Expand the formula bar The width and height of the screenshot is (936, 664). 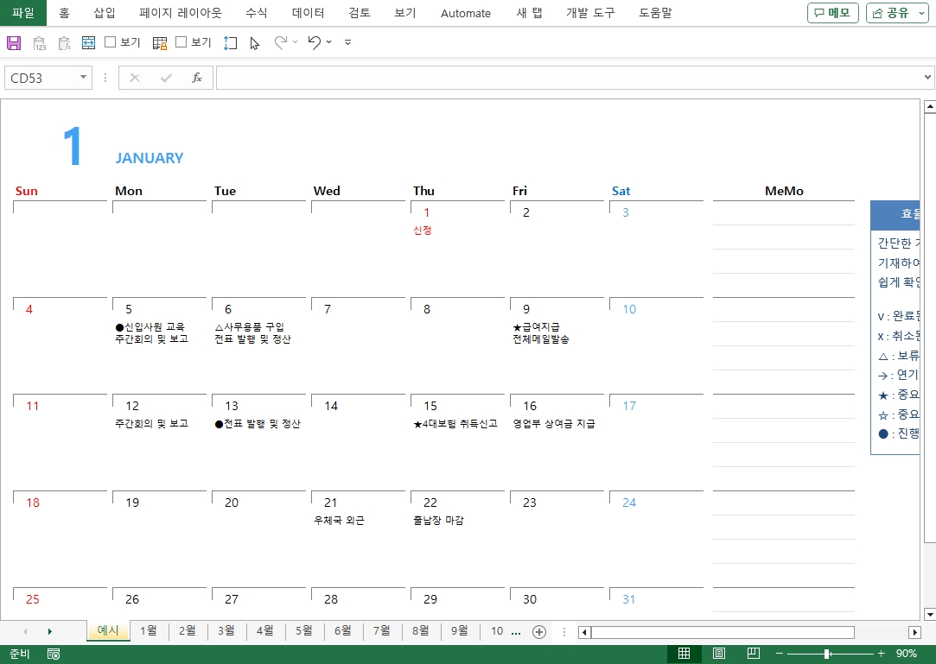pos(928,78)
